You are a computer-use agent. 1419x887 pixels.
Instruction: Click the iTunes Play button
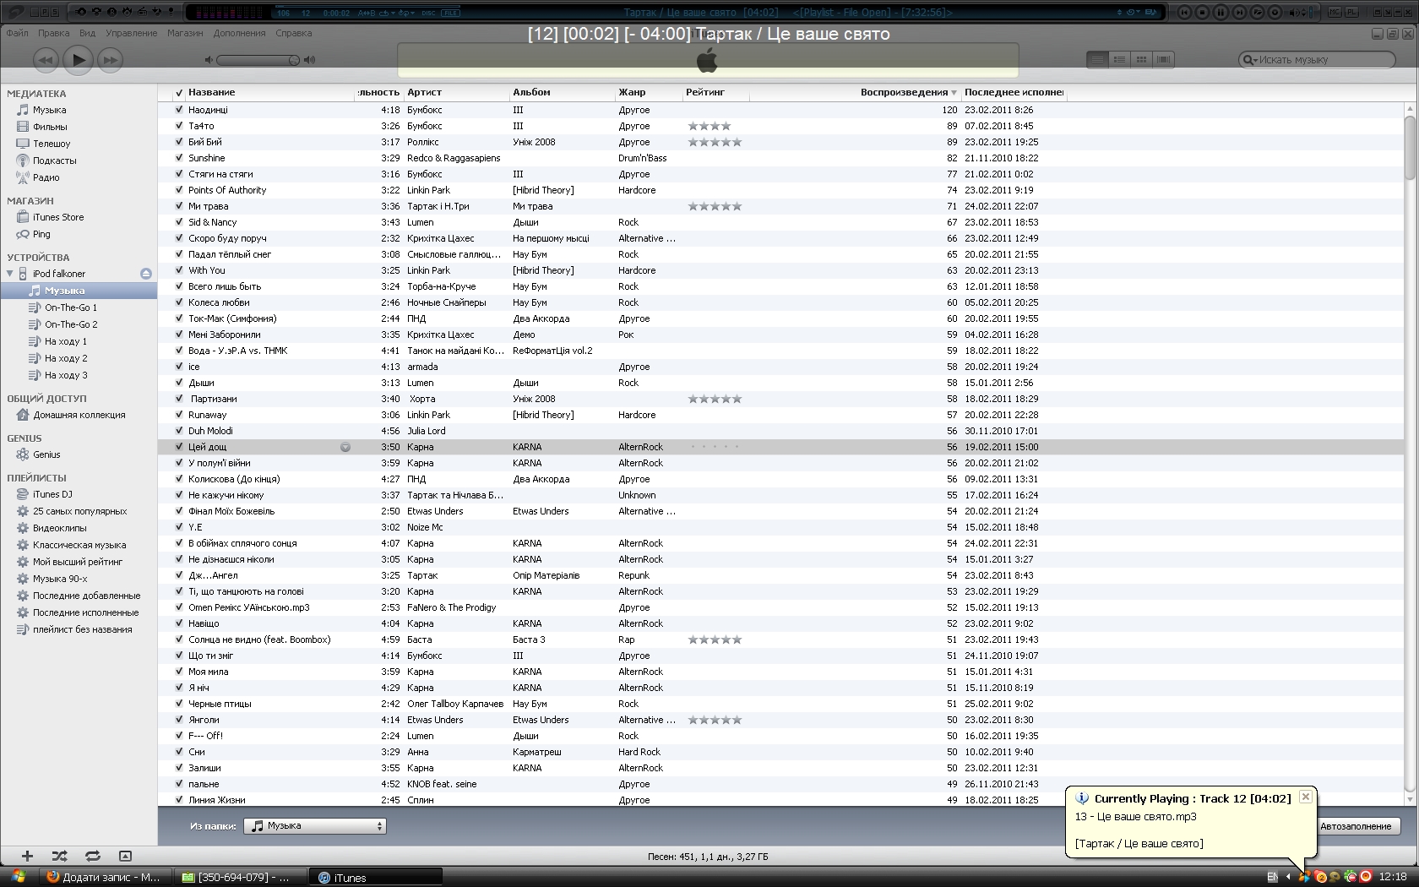tap(78, 59)
